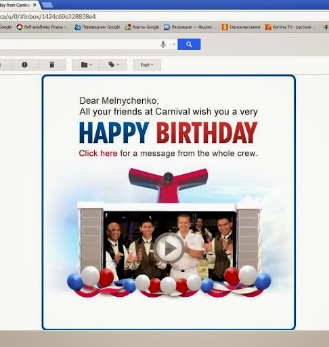Click the red Click here link

98,153
